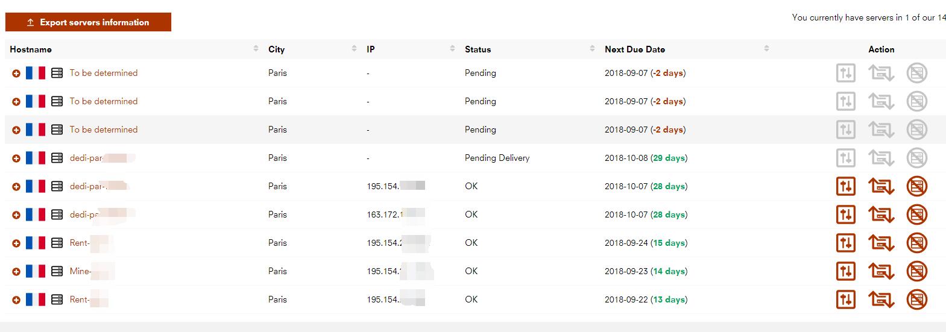Screen dimensions: 946x332
Task: Click the Export servers information button
Action: (88, 22)
